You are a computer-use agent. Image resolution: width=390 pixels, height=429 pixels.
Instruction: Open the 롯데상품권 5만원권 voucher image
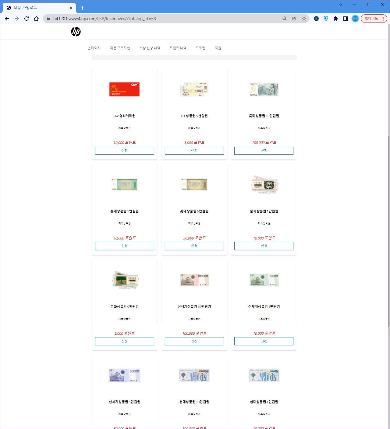(x=194, y=184)
